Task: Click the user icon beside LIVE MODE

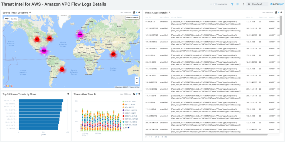Action: 211,4
